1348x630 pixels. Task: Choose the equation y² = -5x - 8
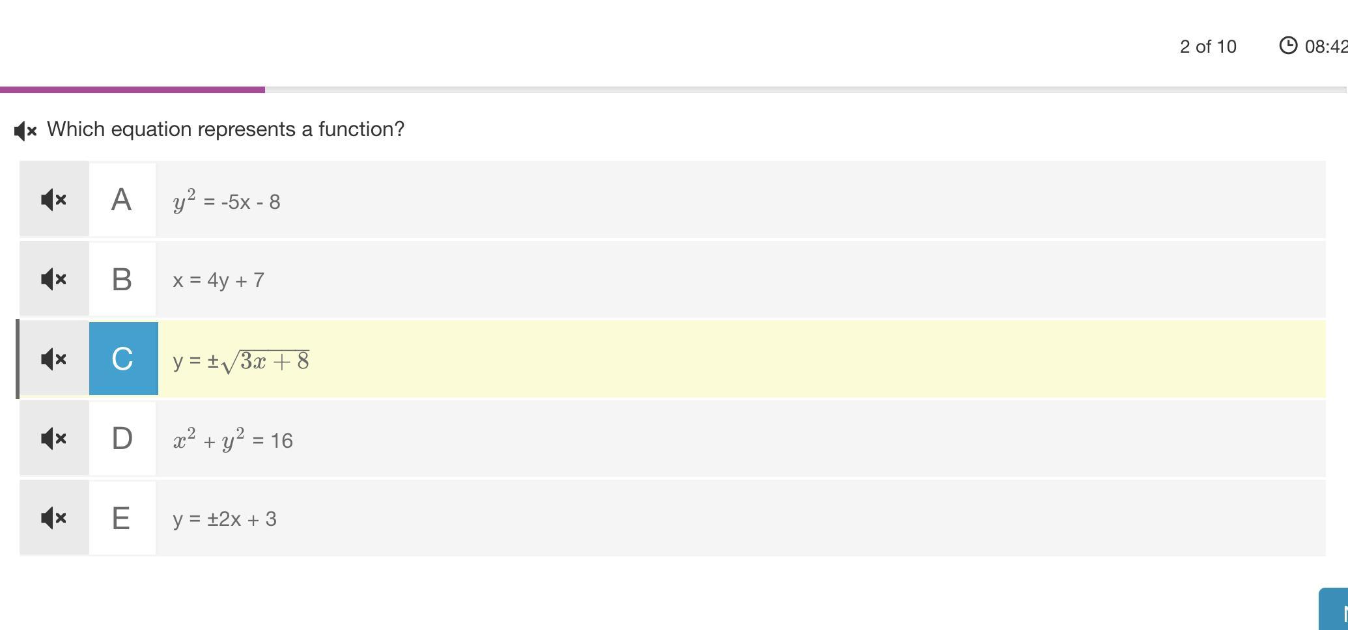click(x=227, y=201)
